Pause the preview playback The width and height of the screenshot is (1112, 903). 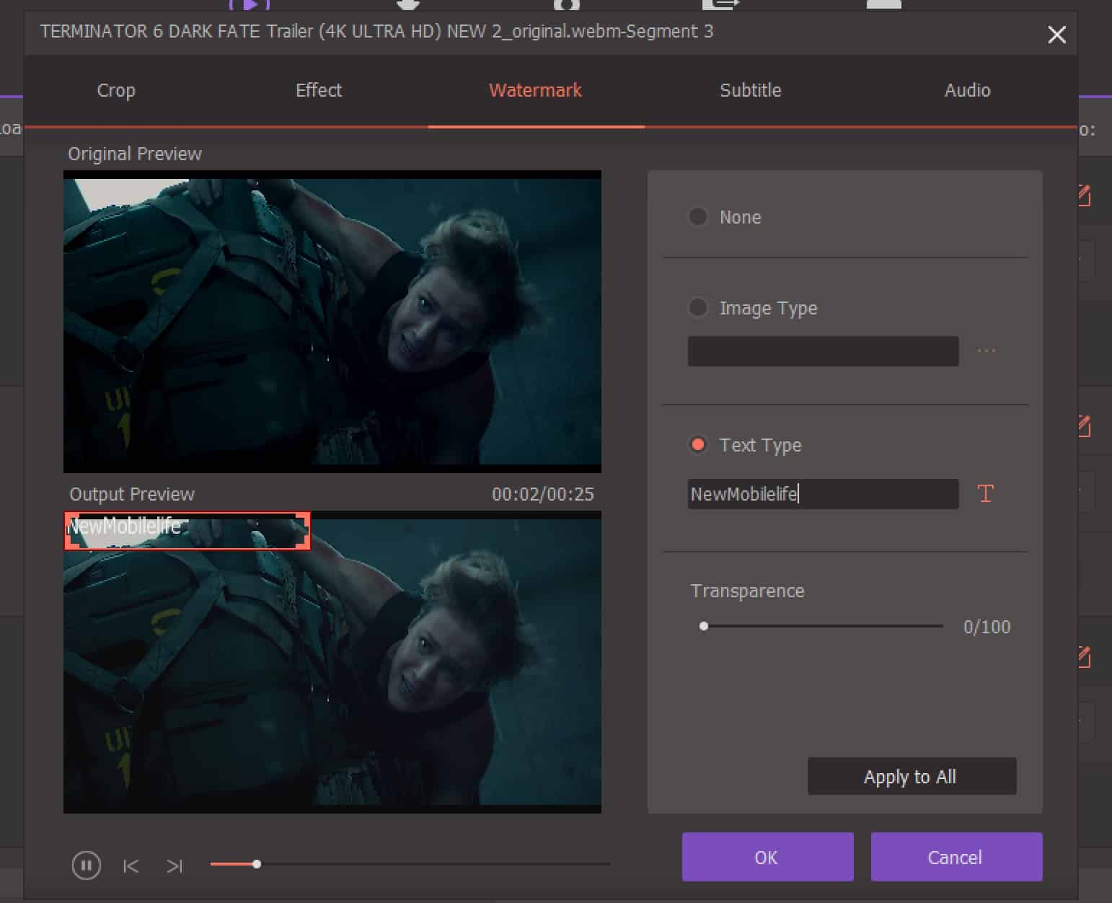87,865
